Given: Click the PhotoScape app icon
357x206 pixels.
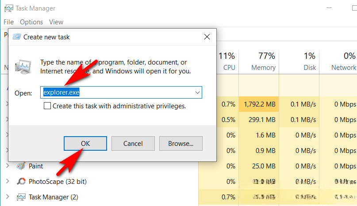Looking at the screenshot, I should [21, 181].
